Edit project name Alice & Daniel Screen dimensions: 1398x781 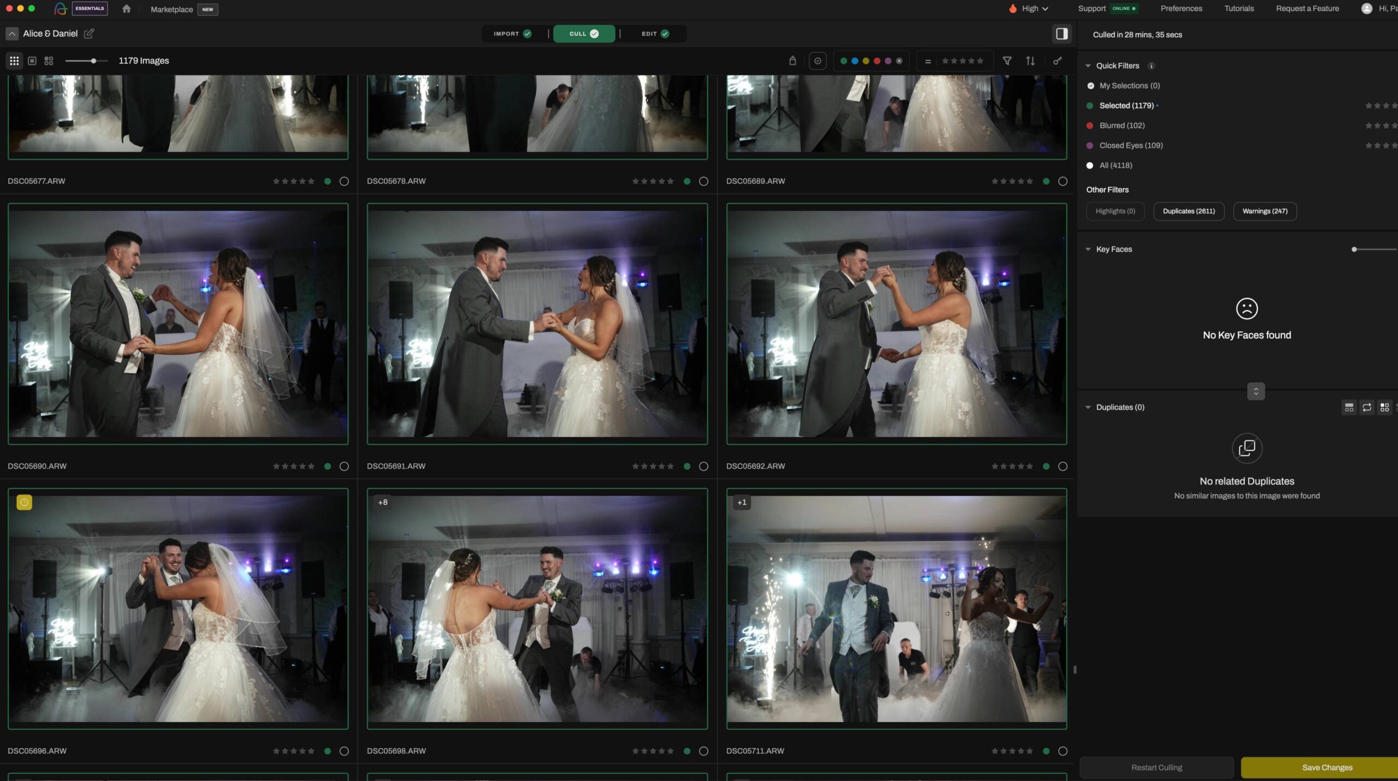[x=89, y=33]
